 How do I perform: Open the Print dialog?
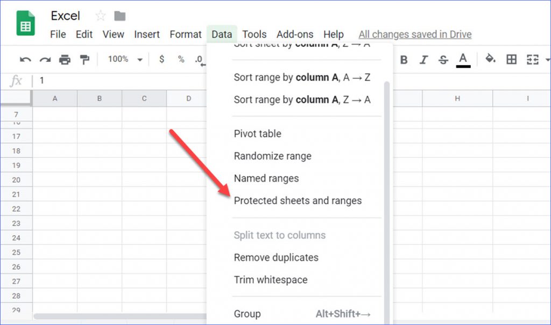pos(65,59)
